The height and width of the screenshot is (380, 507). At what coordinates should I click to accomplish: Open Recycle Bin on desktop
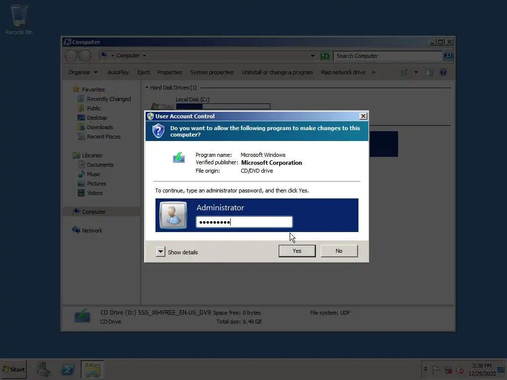pyautogui.click(x=19, y=19)
